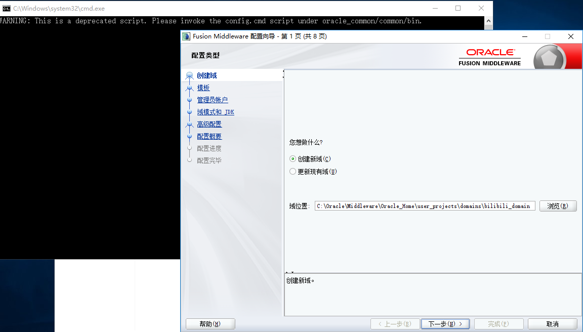
Task: Minimize the Fusion Middleware wizard window
Action: (x=525, y=36)
